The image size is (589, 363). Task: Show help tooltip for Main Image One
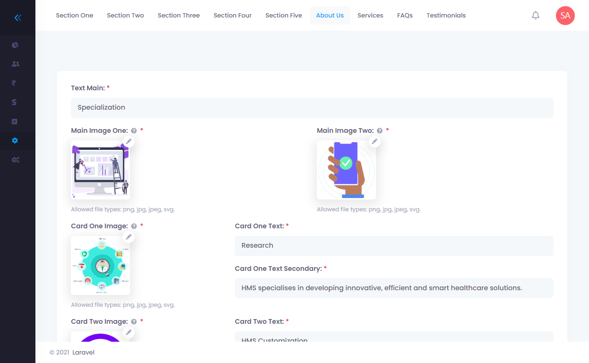point(134,131)
